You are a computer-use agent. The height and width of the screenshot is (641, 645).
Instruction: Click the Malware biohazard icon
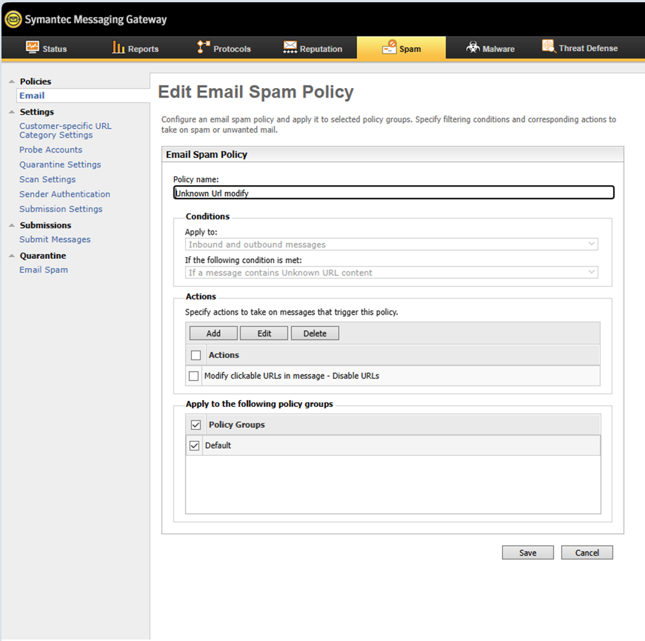tap(473, 47)
